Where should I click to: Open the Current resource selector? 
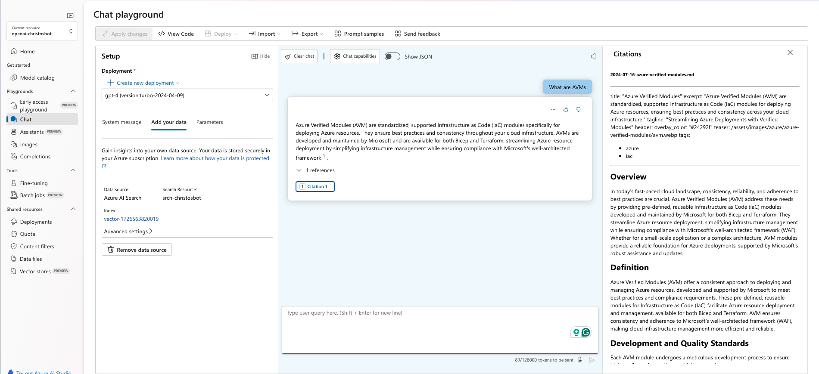pyautogui.click(x=42, y=31)
